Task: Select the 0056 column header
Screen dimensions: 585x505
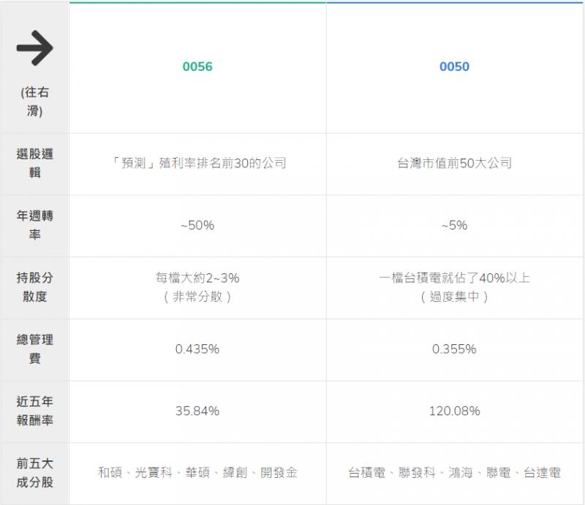Action: click(197, 67)
